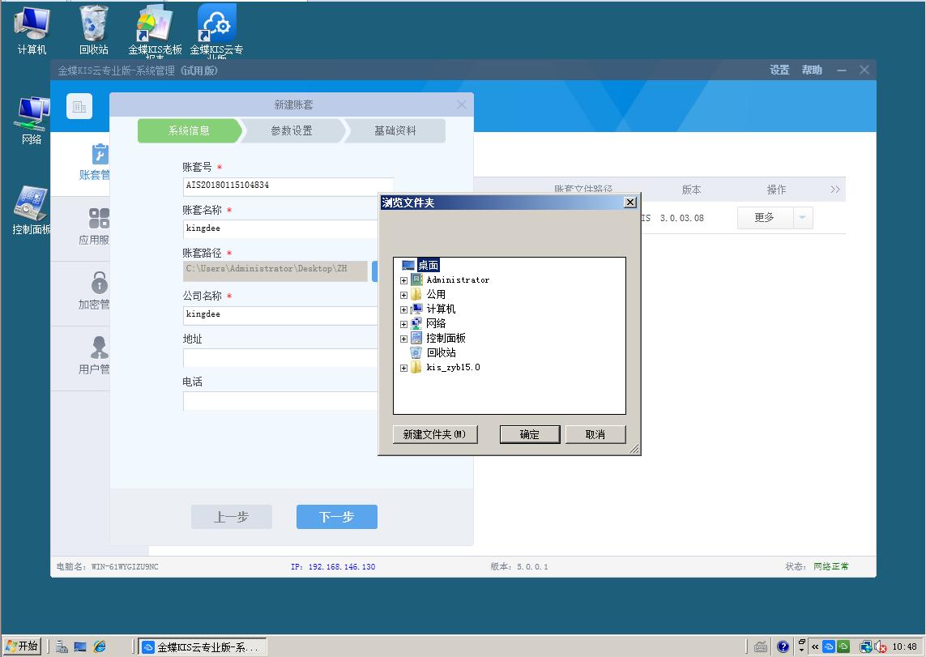Click the white building logo icon in header

pos(79,106)
